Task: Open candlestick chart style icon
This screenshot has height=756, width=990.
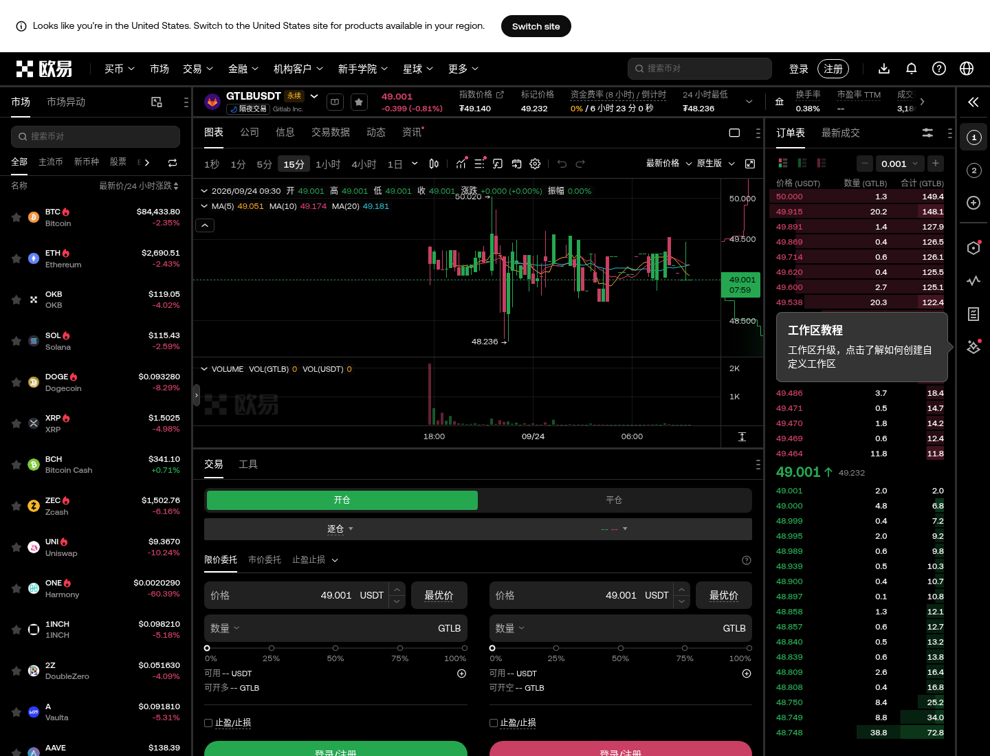Action: (434, 164)
